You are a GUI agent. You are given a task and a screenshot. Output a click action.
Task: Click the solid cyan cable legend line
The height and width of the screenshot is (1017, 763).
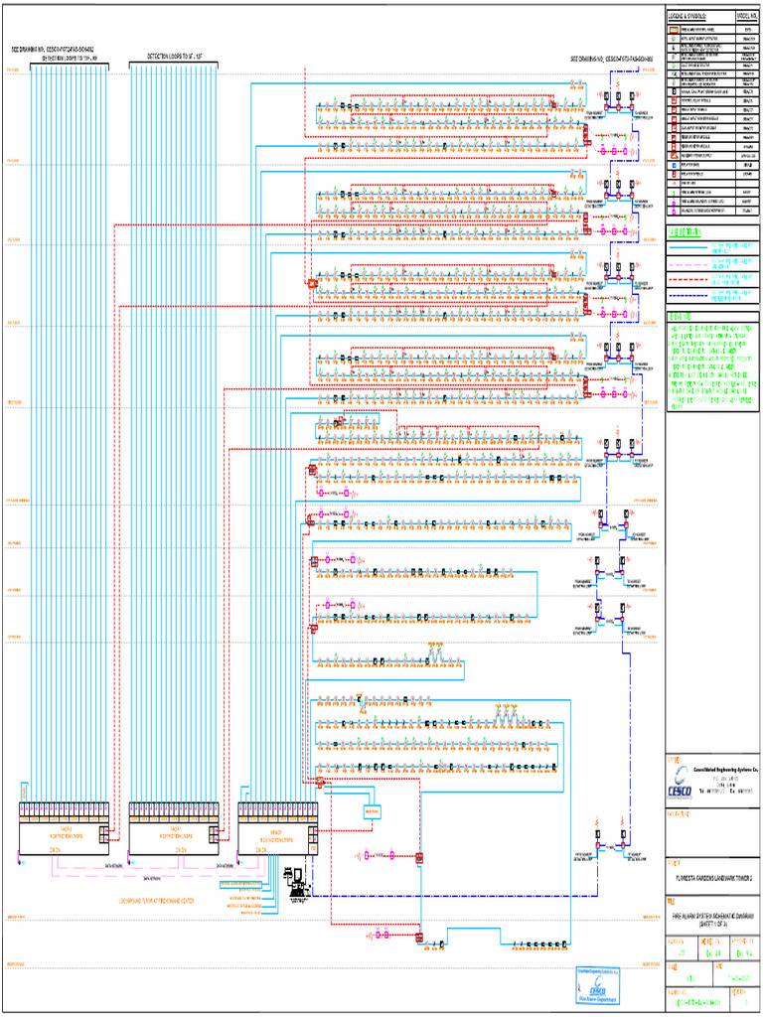[x=688, y=247]
